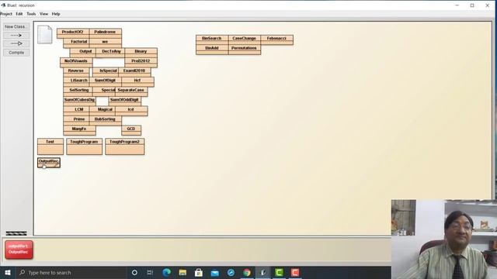497x279 pixels.
Task: Select the BinSearch class box
Action: 212,40
